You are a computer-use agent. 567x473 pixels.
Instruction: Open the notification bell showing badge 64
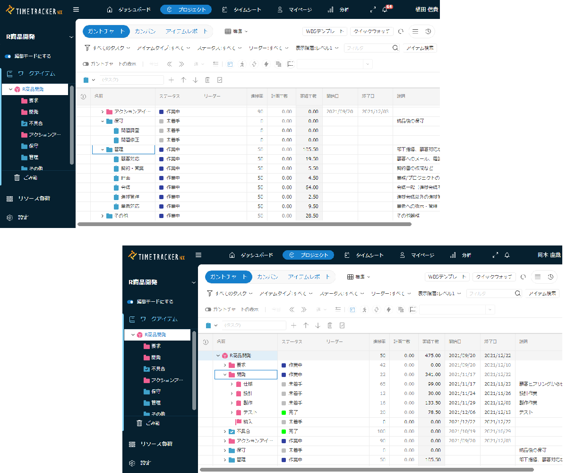(x=385, y=9)
